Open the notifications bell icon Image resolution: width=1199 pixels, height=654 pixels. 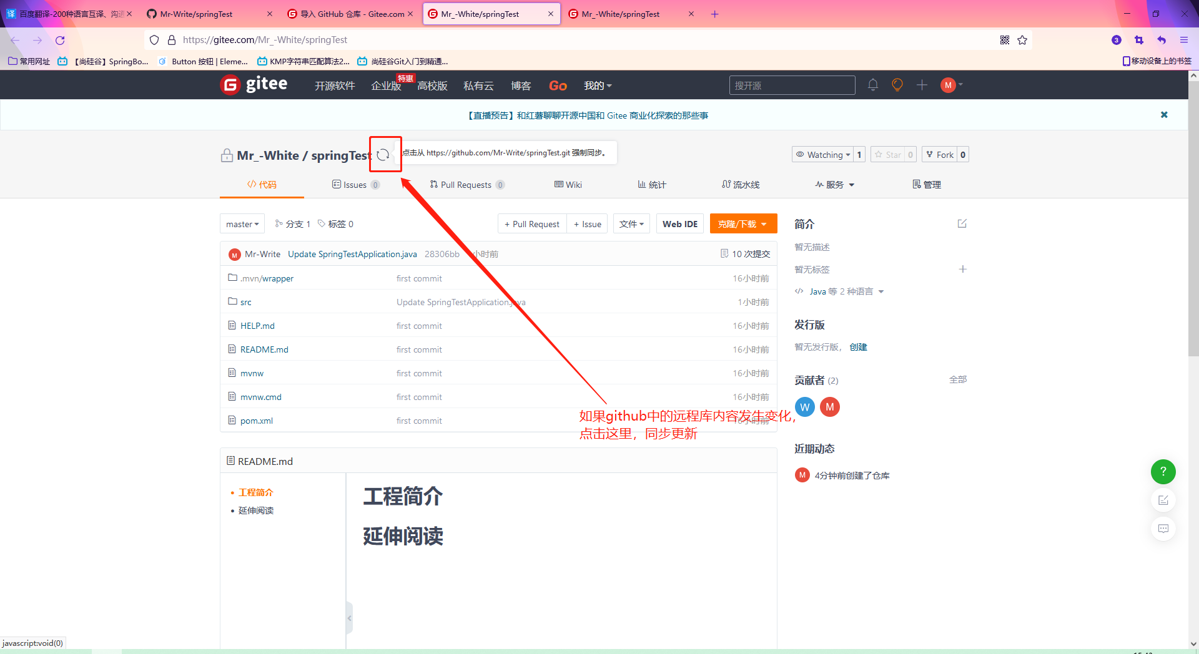873,85
